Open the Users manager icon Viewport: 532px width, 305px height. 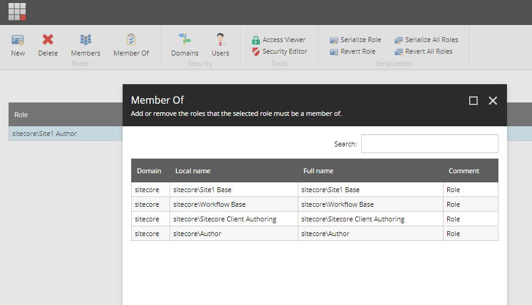(220, 40)
